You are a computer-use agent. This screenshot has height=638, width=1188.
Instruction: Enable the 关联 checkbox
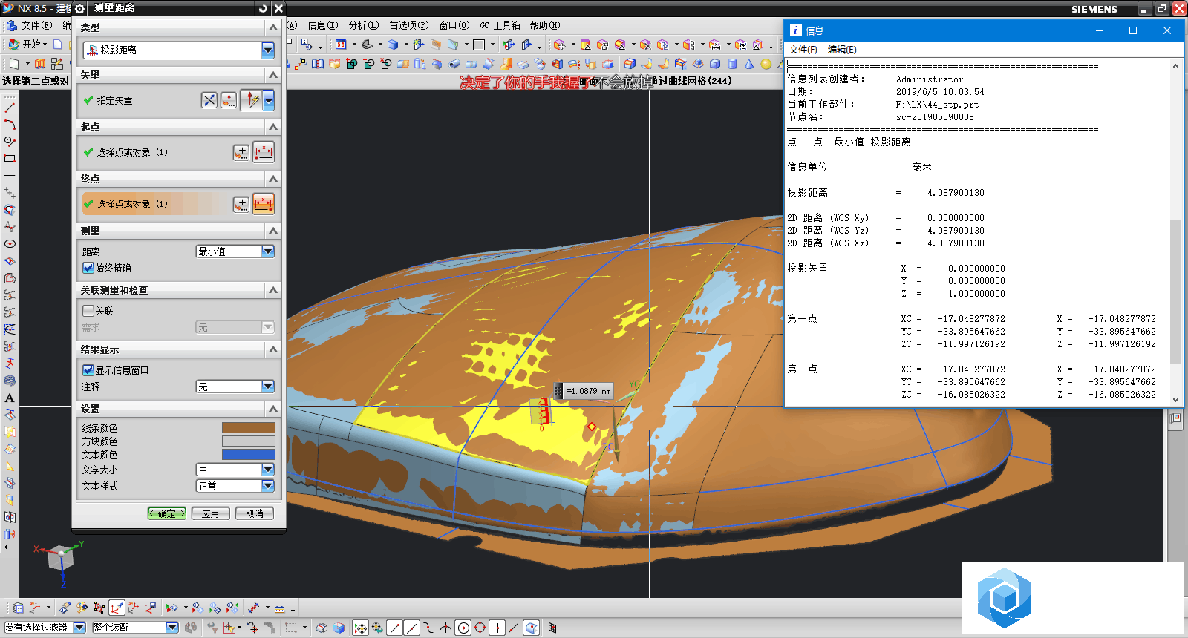click(x=88, y=311)
